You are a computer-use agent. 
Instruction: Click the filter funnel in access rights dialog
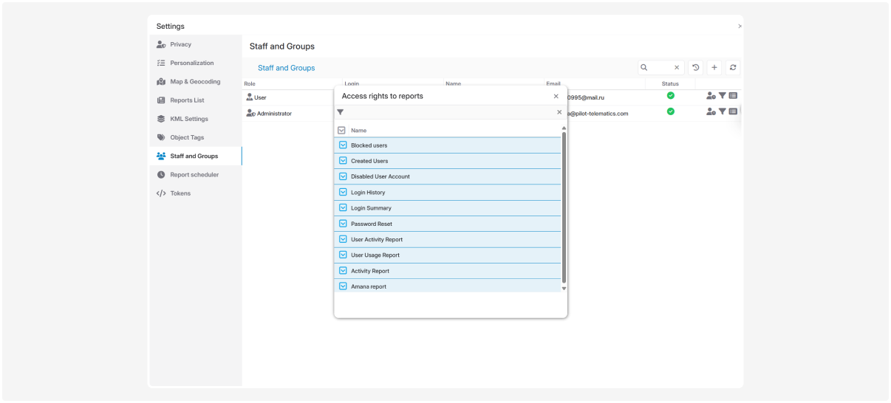click(x=341, y=112)
